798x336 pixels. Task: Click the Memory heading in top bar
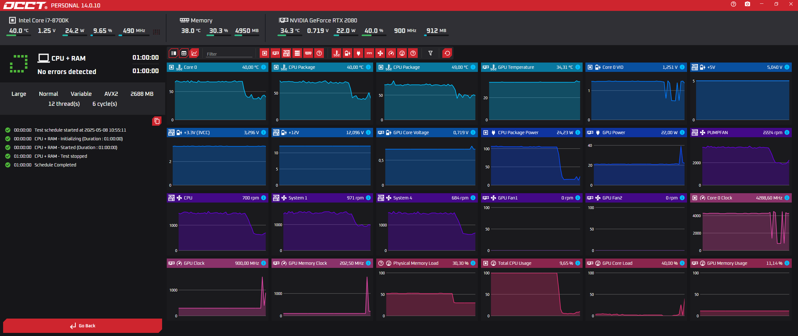[x=201, y=20]
